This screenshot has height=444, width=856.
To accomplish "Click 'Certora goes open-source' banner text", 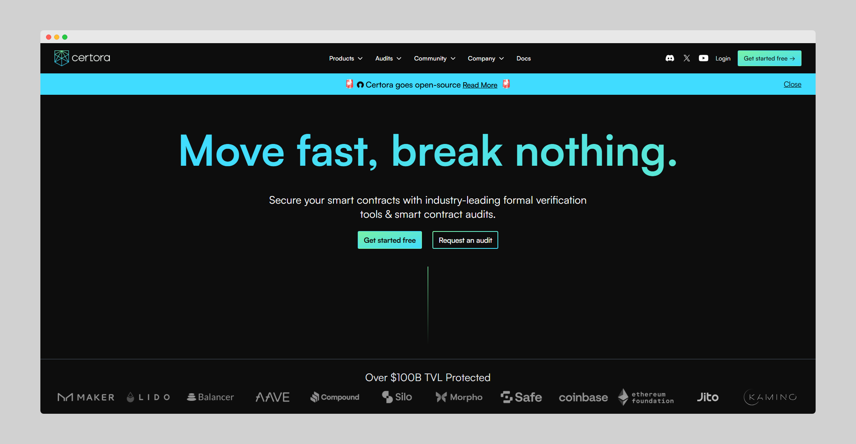I will click(x=413, y=85).
